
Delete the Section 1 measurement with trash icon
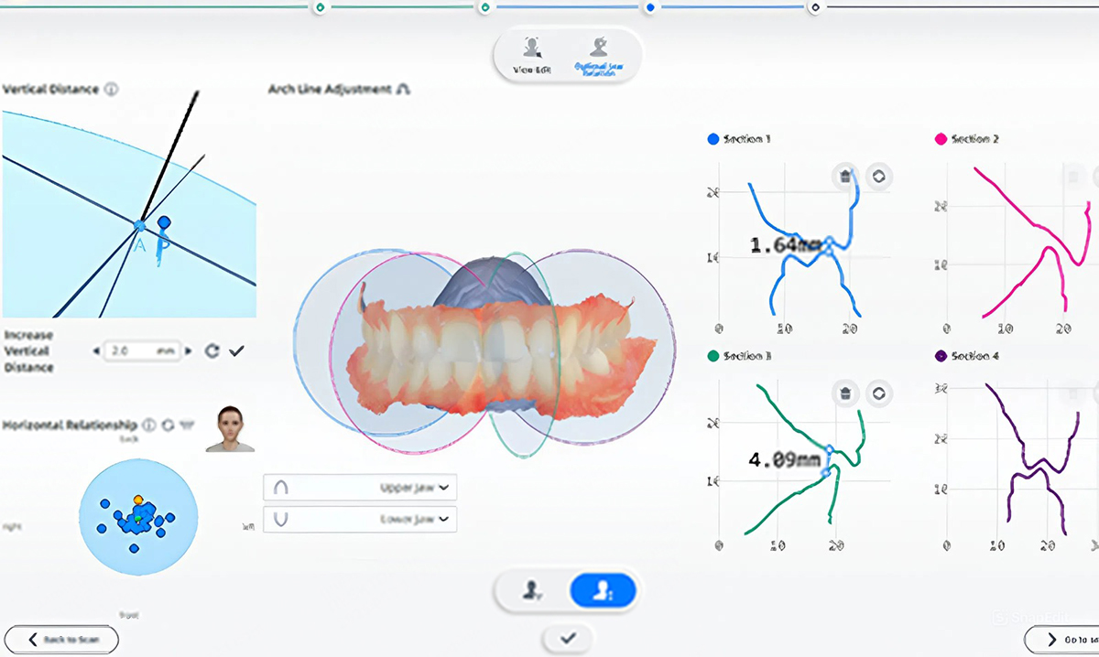(844, 176)
